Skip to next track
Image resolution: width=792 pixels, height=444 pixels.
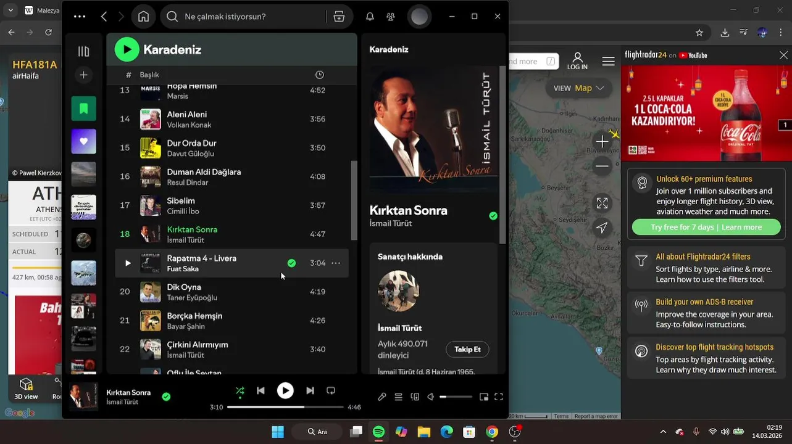coord(310,390)
